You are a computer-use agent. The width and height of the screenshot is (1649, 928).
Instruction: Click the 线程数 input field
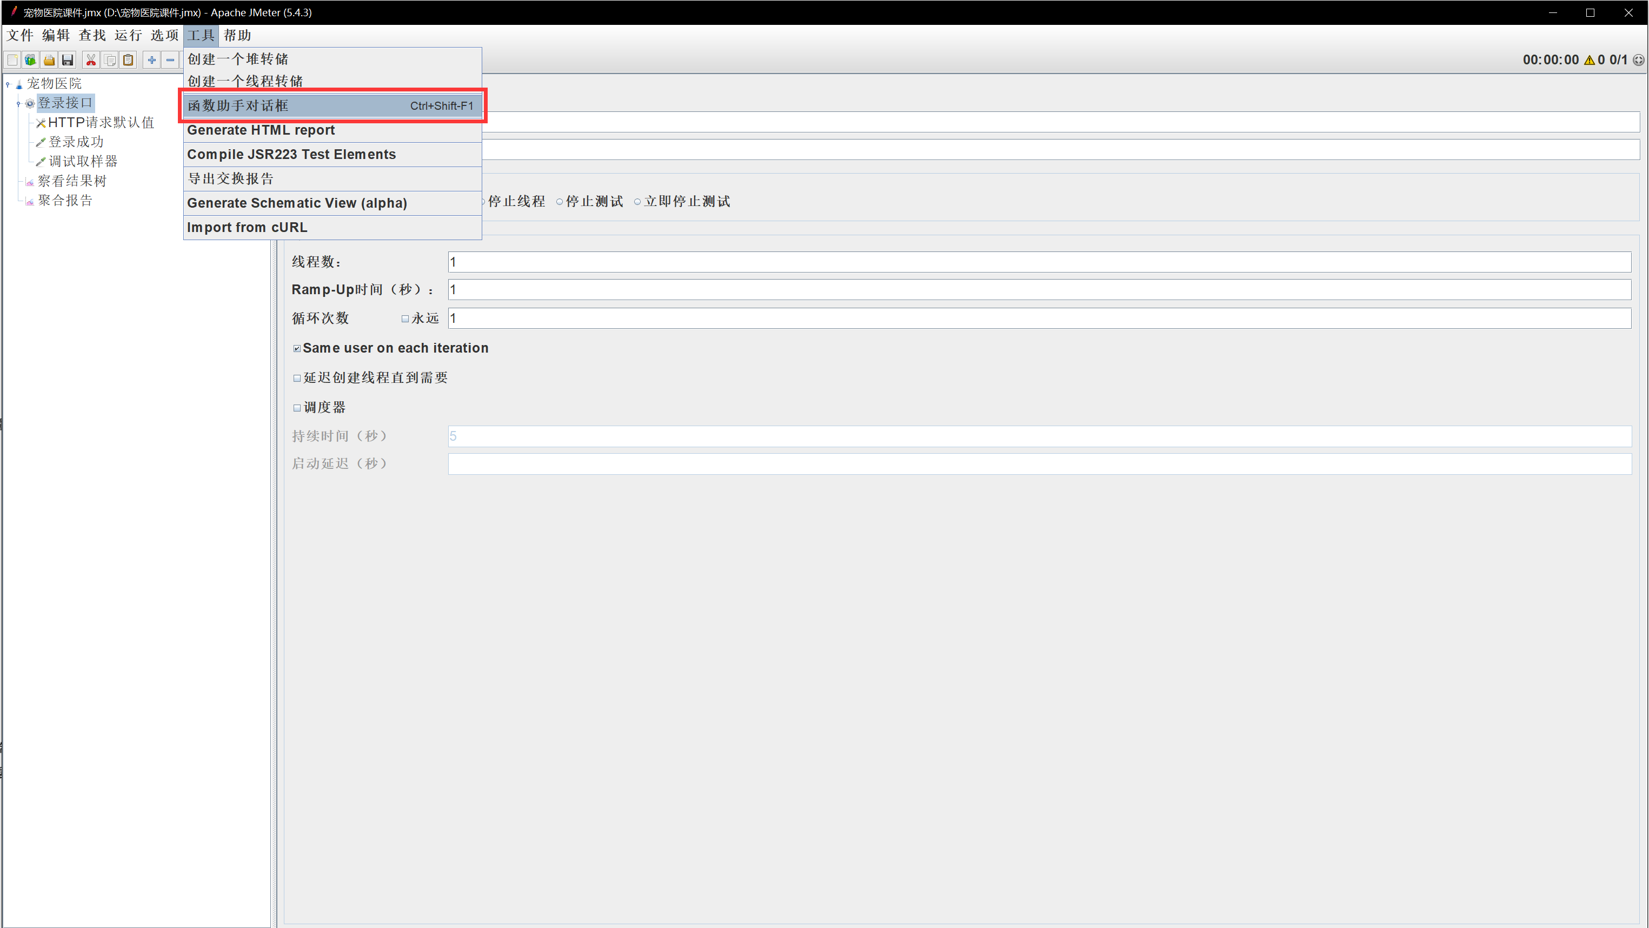(1038, 262)
